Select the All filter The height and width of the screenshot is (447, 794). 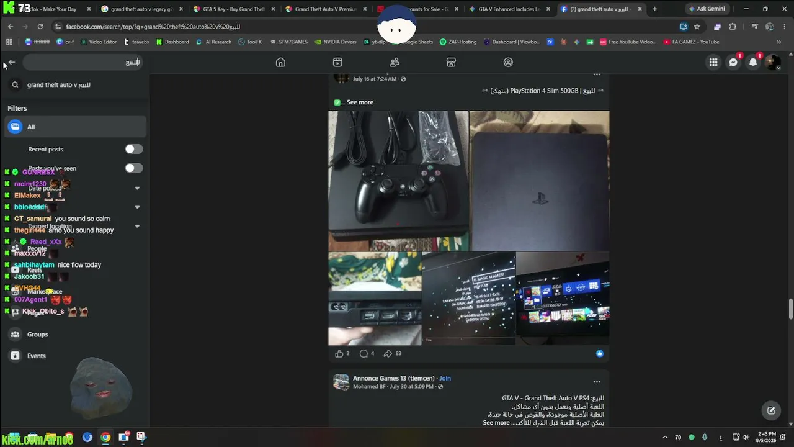tap(76, 127)
